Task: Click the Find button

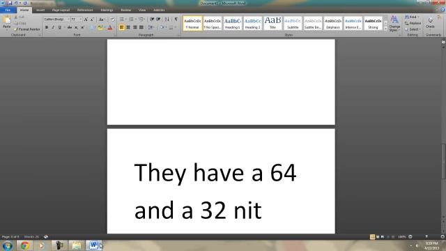Action: [412, 17]
